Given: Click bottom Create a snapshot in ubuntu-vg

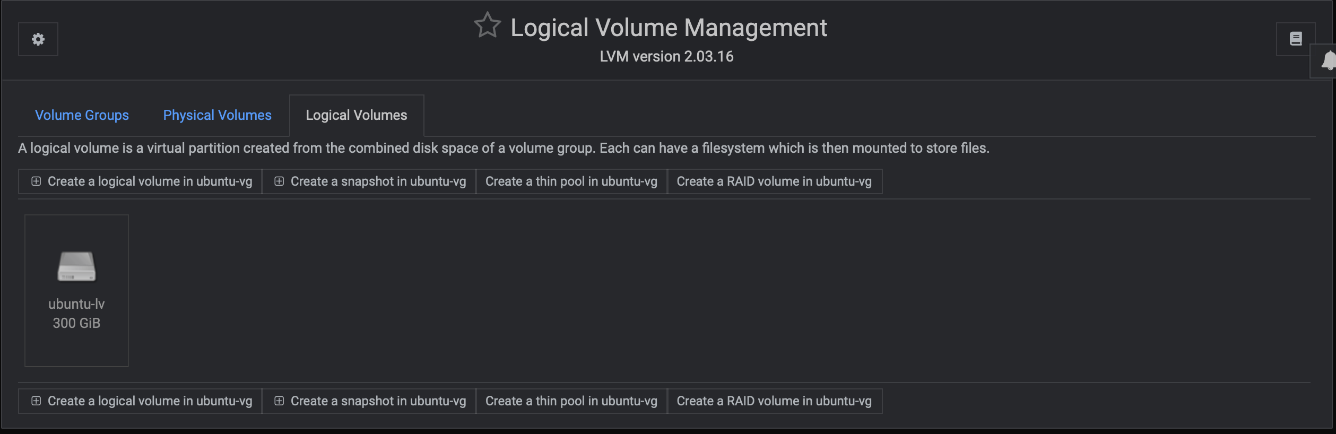Looking at the screenshot, I should (378, 401).
